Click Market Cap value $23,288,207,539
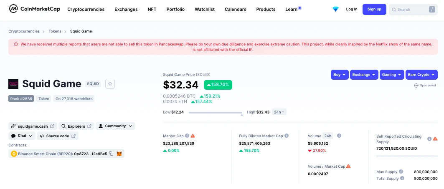This screenshot has width=444, height=189. tap(179, 144)
